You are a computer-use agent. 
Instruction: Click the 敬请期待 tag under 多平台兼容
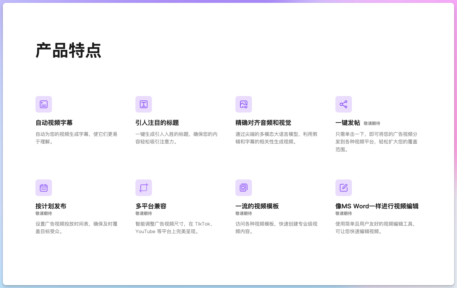coord(144,213)
